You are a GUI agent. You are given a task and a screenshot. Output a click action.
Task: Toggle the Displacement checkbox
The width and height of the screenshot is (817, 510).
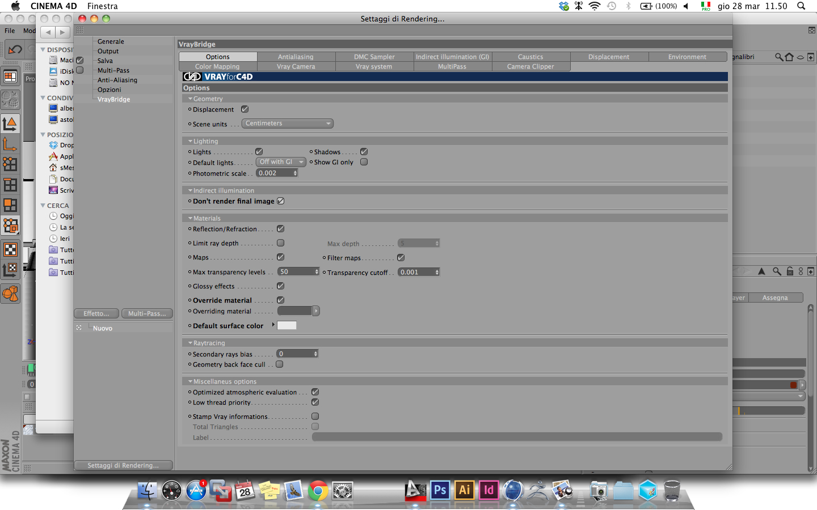pos(245,109)
